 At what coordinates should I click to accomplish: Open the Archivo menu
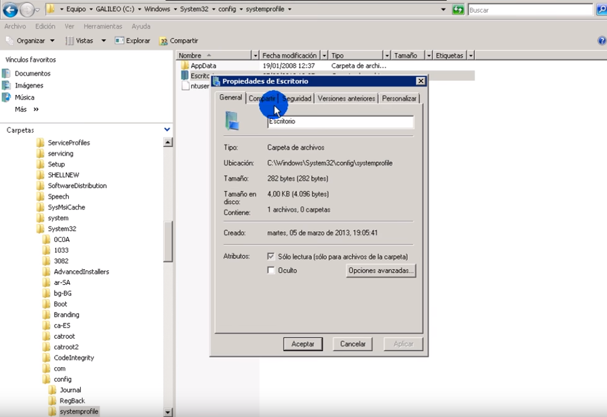pyautogui.click(x=15, y=26)
